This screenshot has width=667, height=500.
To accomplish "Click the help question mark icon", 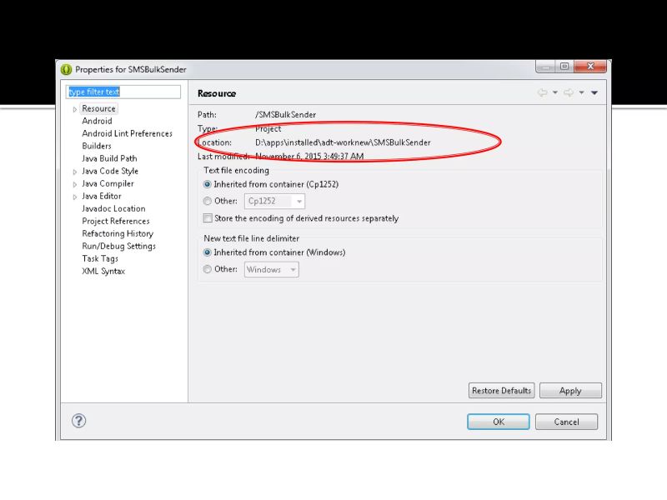I will click(78, 421).
